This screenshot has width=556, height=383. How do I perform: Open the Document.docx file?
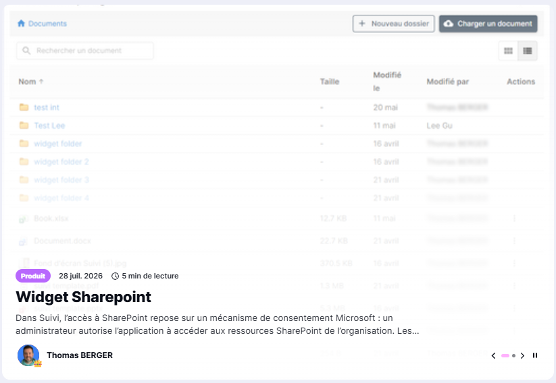tap(62, 241)
